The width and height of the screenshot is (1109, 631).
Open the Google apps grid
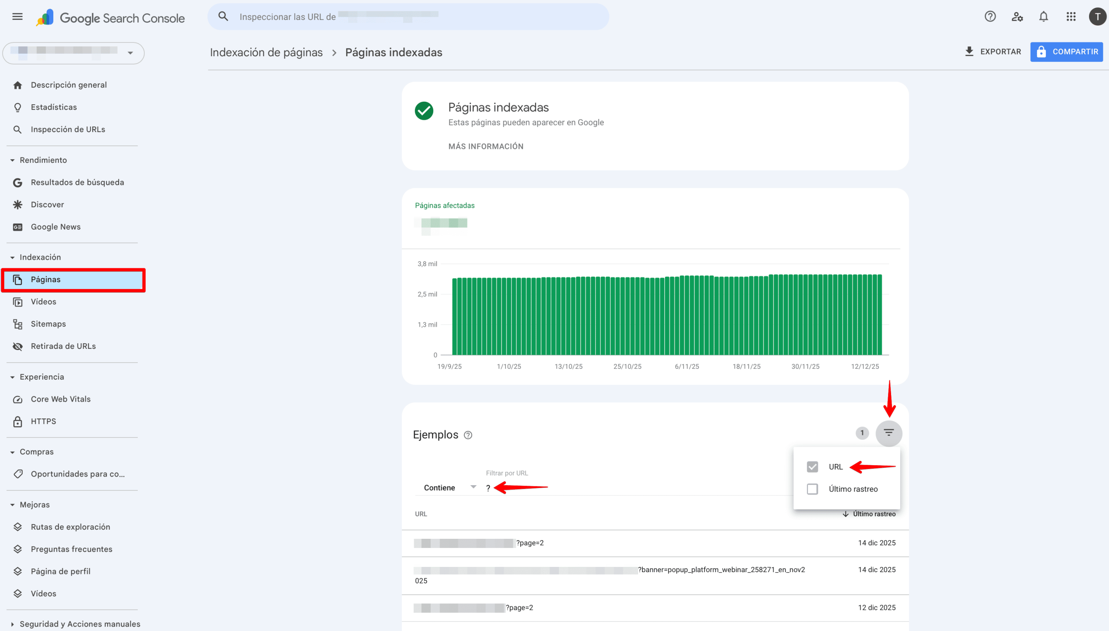(1070, 17)
